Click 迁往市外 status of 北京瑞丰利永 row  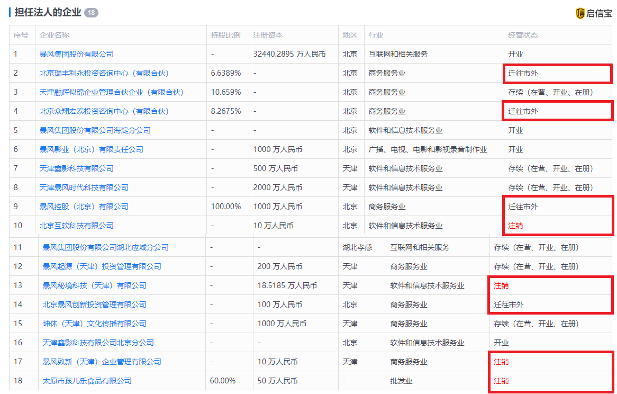[523, 73]
